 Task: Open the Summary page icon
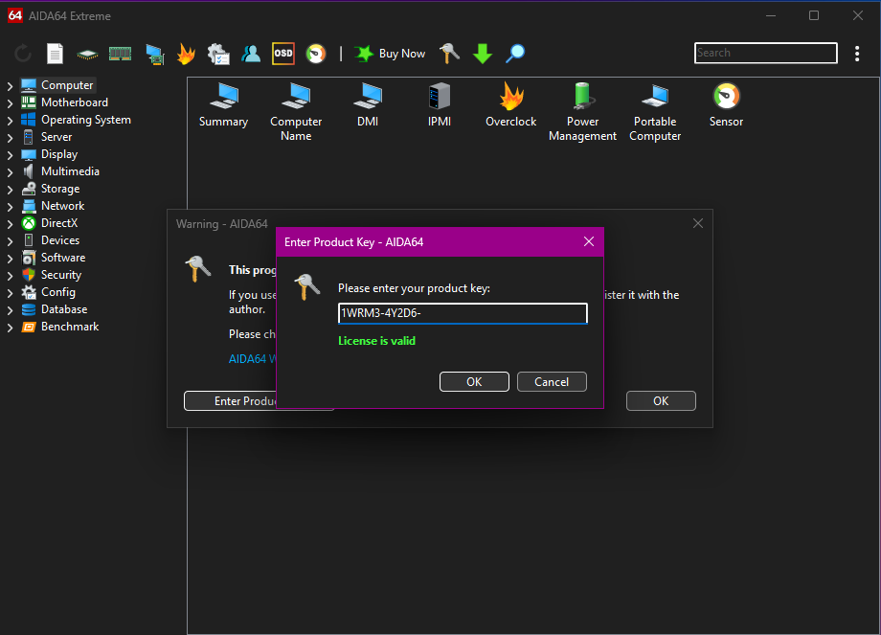click(224, 105)
